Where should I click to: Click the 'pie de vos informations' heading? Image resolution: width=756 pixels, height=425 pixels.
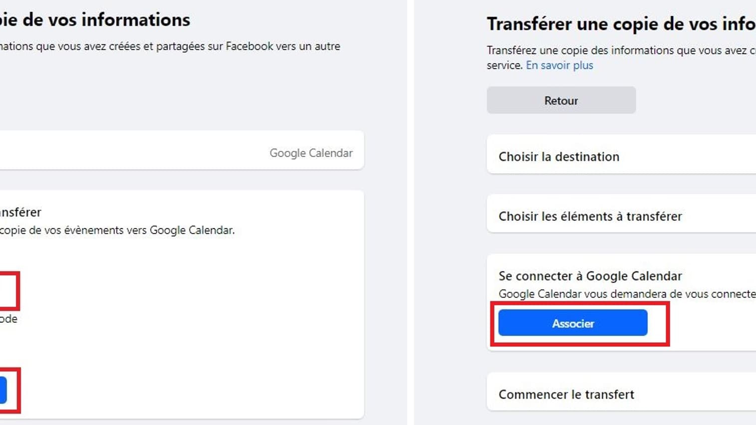(95, 20)
